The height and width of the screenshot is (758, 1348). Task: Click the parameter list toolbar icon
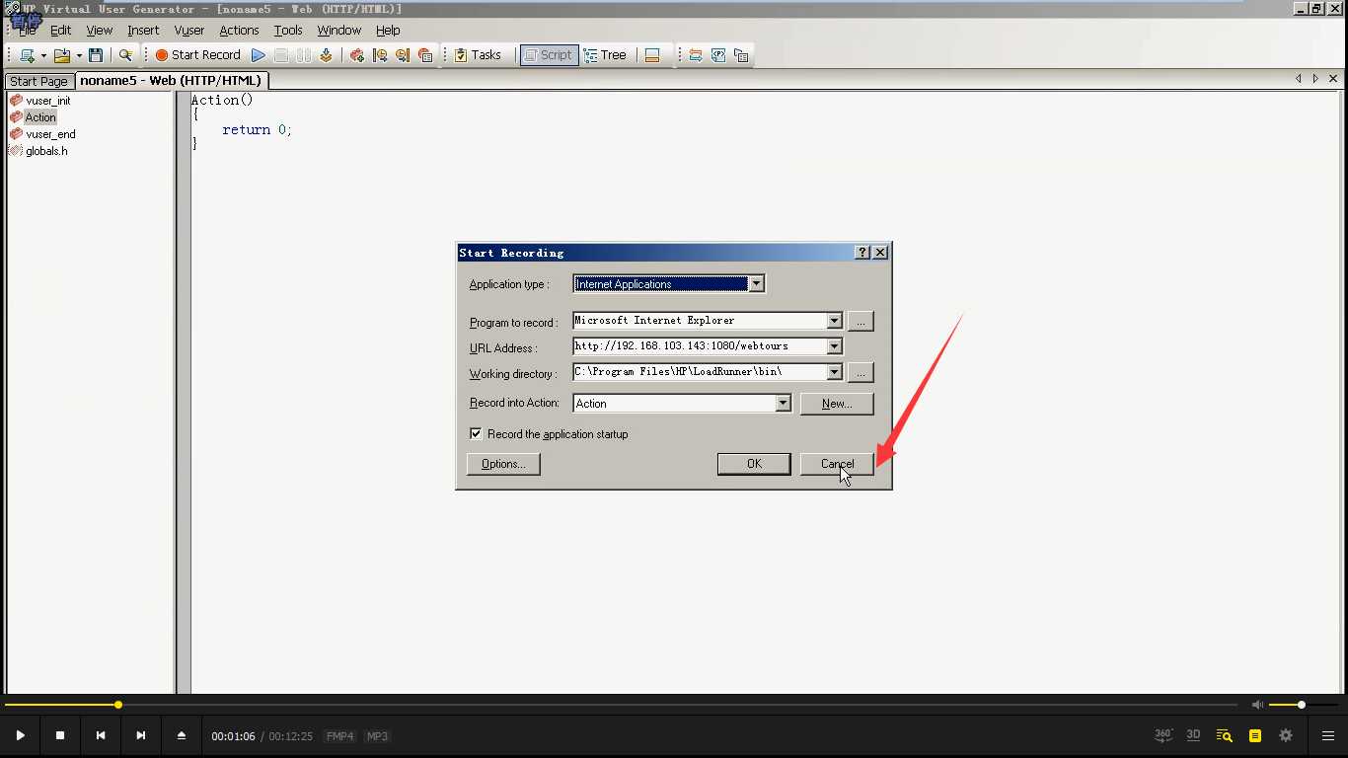click(x=718, y=55)
